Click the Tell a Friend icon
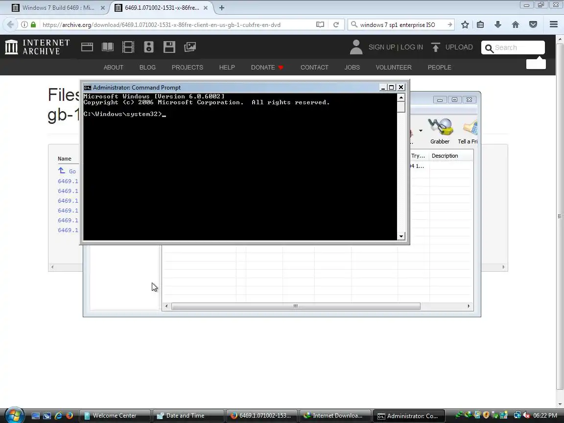The height and width of the screenshot is (423, 564). pos(468,132)
